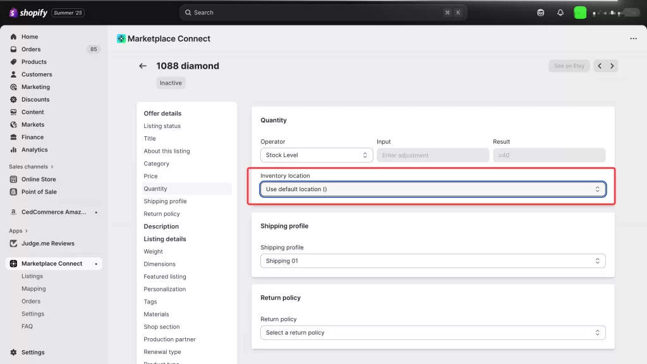647x364 pixels.
Task: Click the Marketing target icon
Action: (x=14, y=87)
